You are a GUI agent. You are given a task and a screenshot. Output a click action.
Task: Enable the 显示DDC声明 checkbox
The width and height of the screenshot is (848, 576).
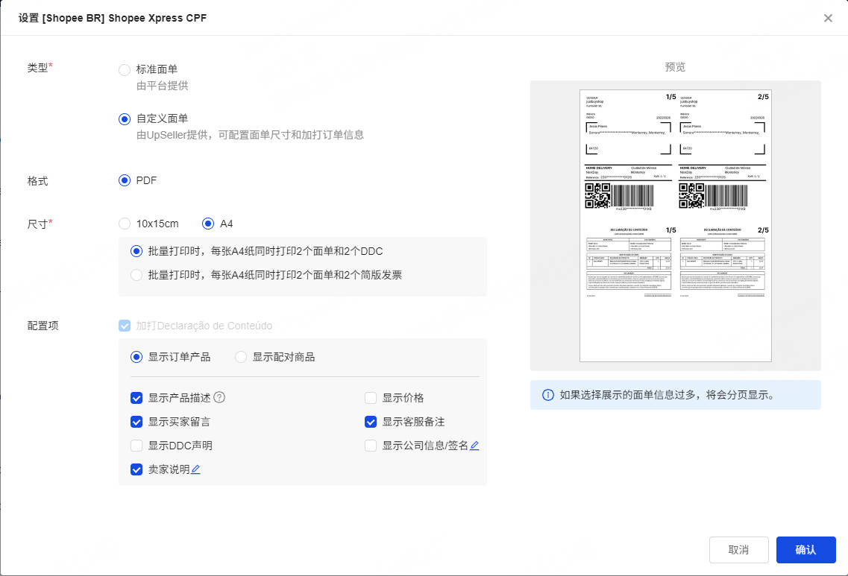coord(136,446)
